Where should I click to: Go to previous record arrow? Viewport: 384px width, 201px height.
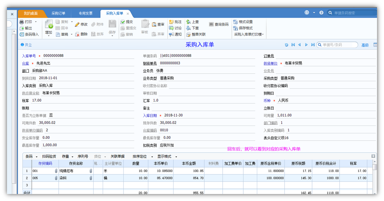click(x=300, y=45)
